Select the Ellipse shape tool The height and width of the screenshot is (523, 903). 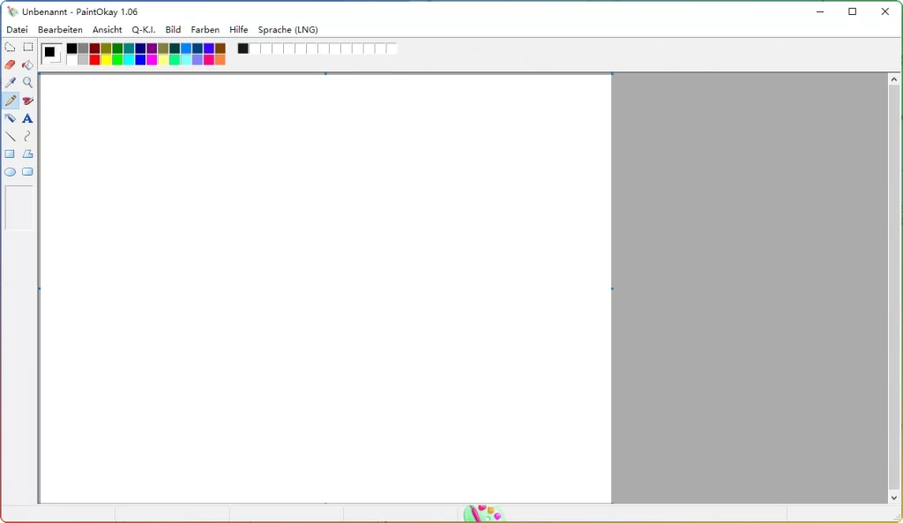pyautogui.click(x=11, y=171)
